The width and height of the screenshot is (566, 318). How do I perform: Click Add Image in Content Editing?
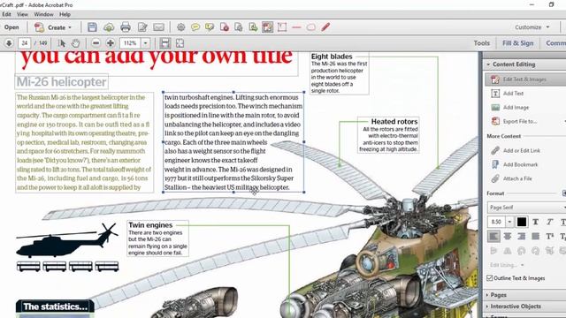[509, 108]
